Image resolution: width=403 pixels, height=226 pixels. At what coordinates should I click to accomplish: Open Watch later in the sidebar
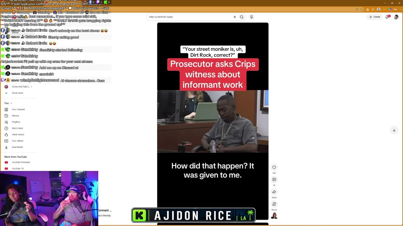pyautogui.click(x=18, y=128)
